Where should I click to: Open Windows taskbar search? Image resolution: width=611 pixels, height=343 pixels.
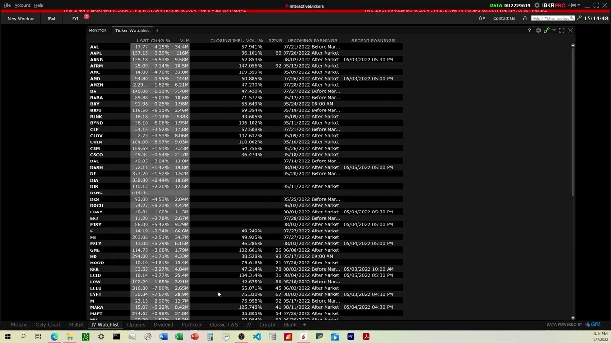point(22,337)
